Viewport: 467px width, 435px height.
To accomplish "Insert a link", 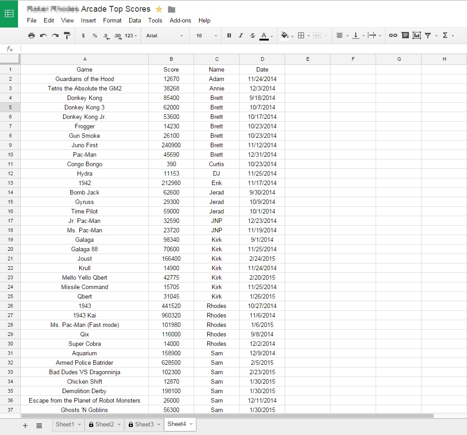I will (393, 36).
